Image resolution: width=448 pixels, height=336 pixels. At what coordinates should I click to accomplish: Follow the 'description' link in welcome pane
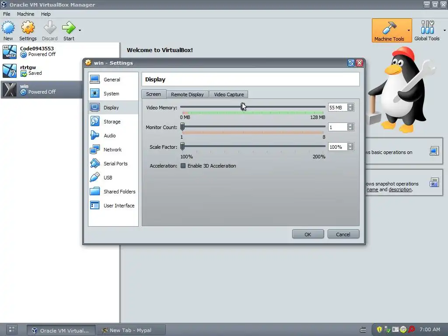(400, 190)
